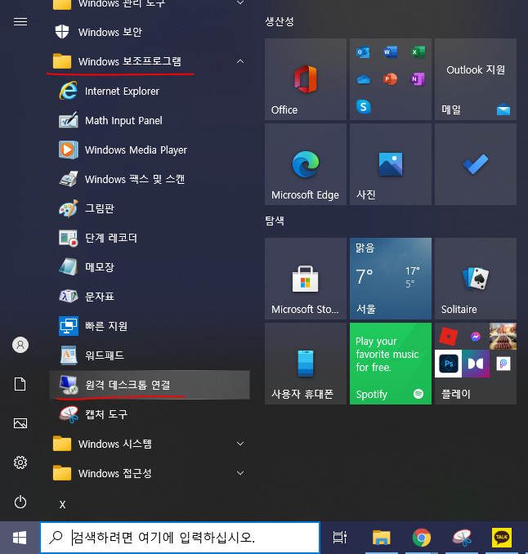
Task: Click the 생산성 group heading
Action: pyautogui.click(x=280, y=21)
